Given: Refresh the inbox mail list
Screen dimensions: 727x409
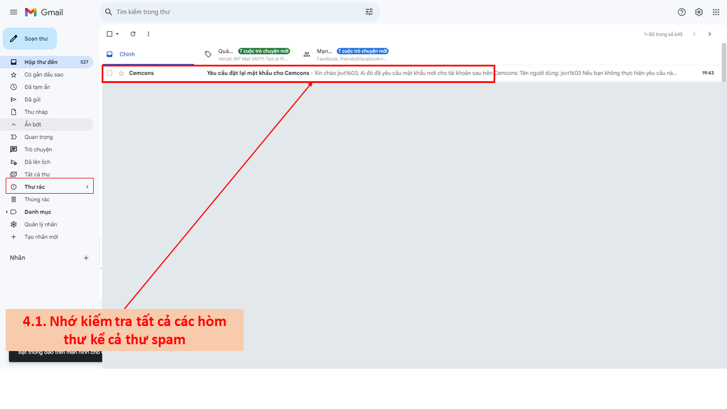Looking at the screenshot, I should [x=133, y=34].
